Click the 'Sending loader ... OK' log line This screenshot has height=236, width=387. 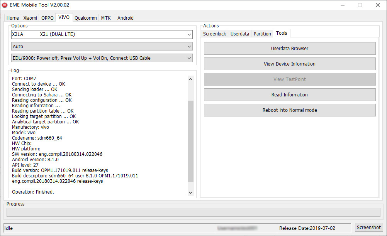(34, 89)
